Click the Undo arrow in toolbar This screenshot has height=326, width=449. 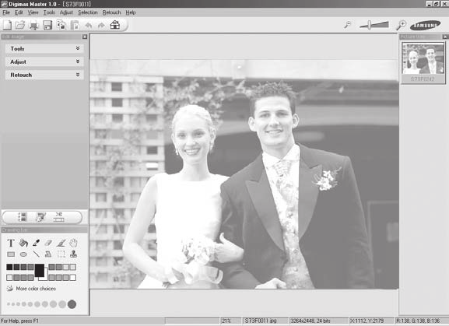click(x=89, y=26)
